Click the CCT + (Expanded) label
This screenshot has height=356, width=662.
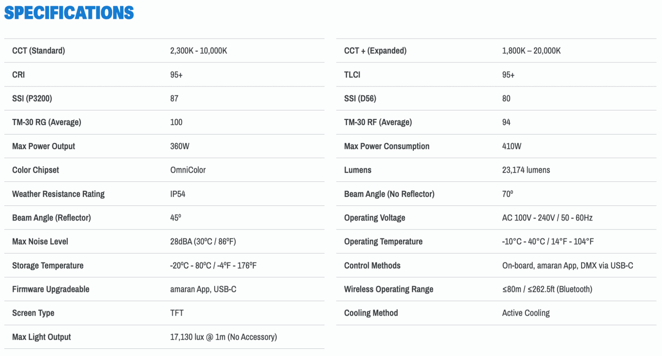pos(375,51)
